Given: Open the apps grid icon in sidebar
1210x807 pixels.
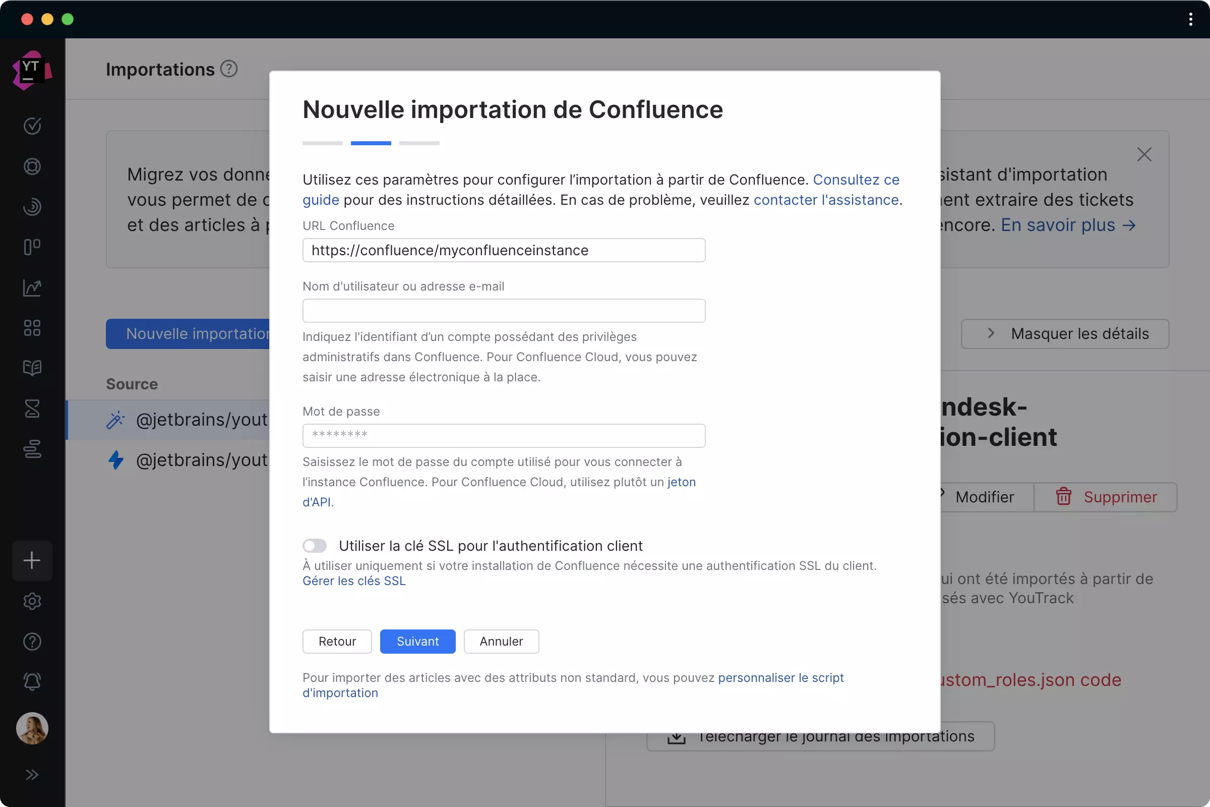Looking at the screenshot, I should (32, 328).
